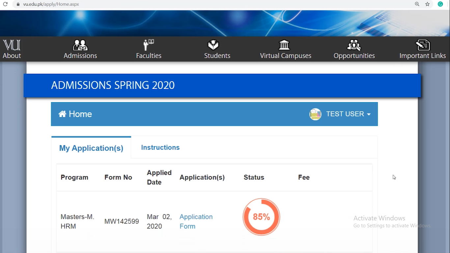450x253 pixels.
Task: Bookmark page with the star icon
Action: [x=428, y=4]
